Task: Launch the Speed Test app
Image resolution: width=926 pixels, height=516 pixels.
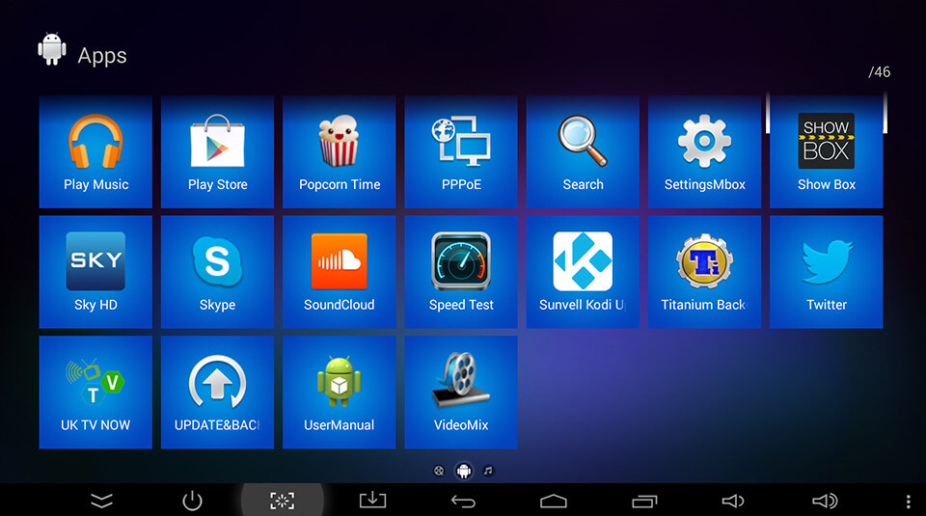Action: pos(461,272)
